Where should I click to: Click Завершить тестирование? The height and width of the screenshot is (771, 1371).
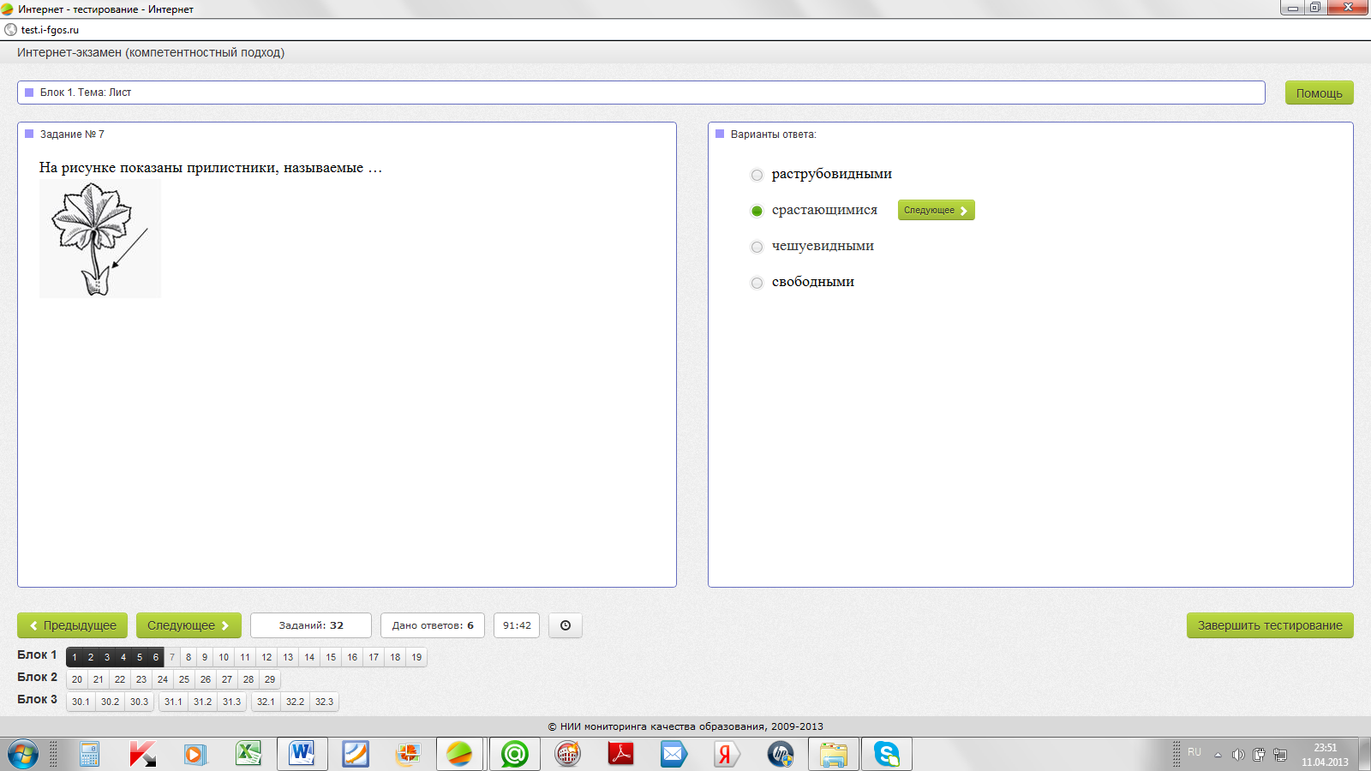coord(1270,625)
